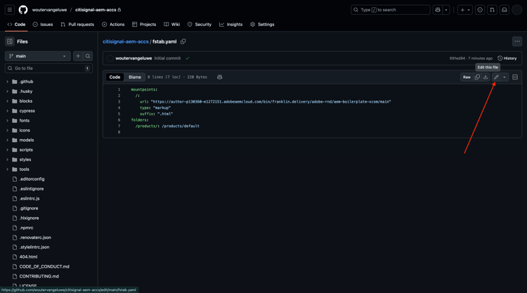Select the Settings tab
The width and height of the screenshot is (527, 293).
coord(263,24)
